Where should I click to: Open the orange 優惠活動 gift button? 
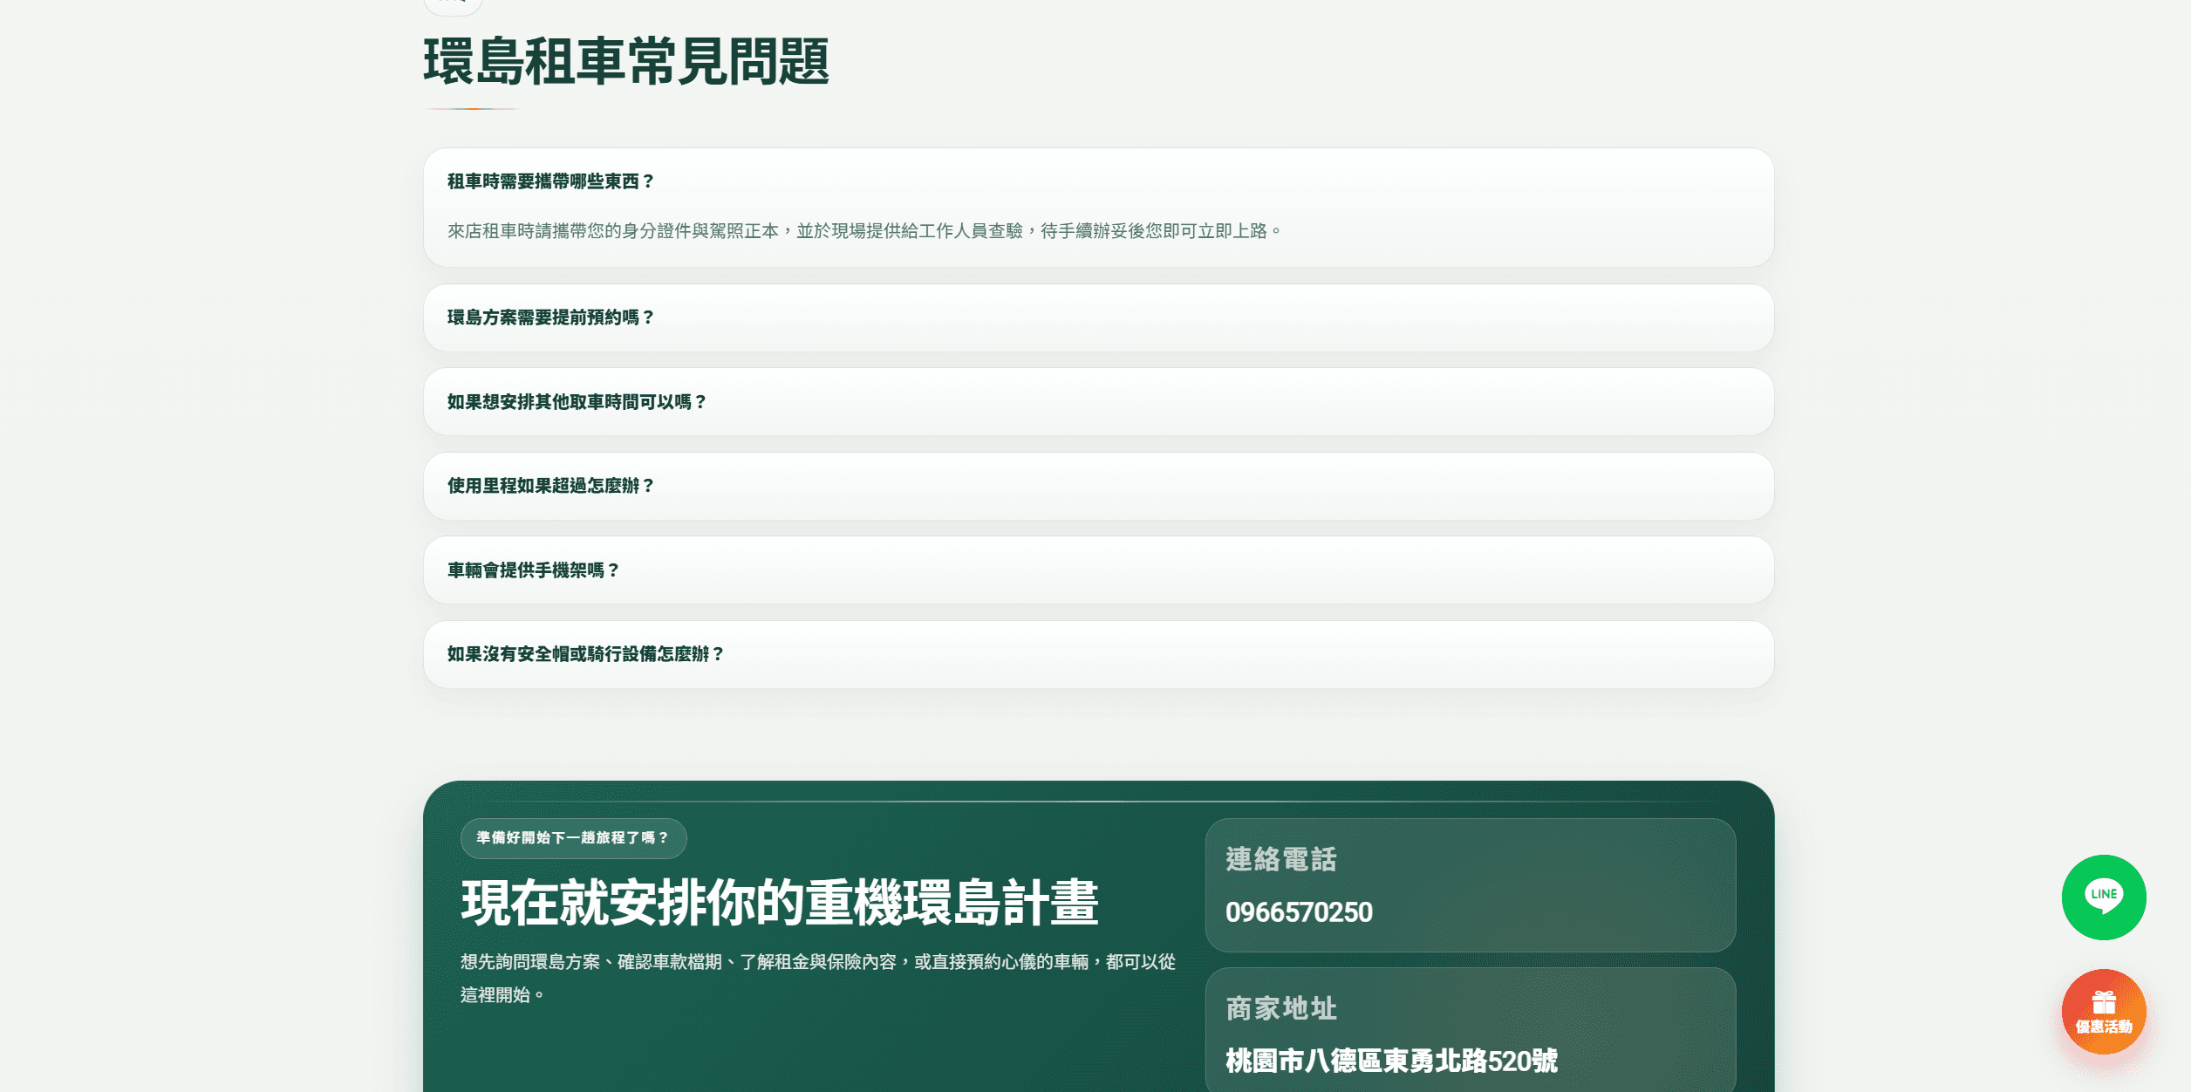[x=2103, y=1011]
